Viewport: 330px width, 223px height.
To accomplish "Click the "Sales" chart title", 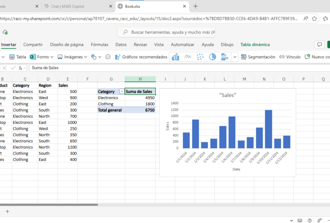I will click(x=228, y=95).
